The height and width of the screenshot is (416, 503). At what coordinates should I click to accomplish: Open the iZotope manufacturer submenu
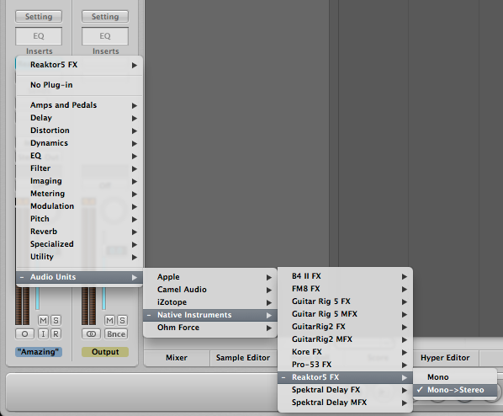[210, 302]
